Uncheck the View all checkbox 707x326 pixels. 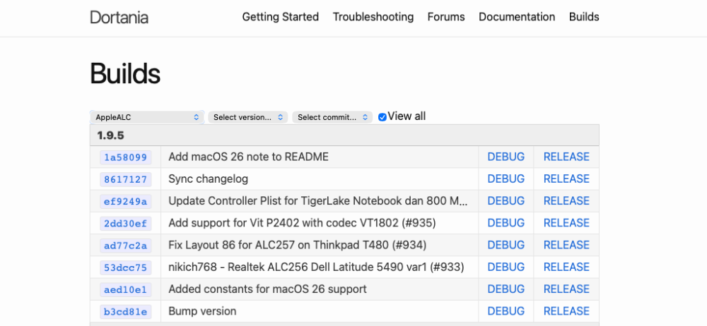click(x=382, y=117)
